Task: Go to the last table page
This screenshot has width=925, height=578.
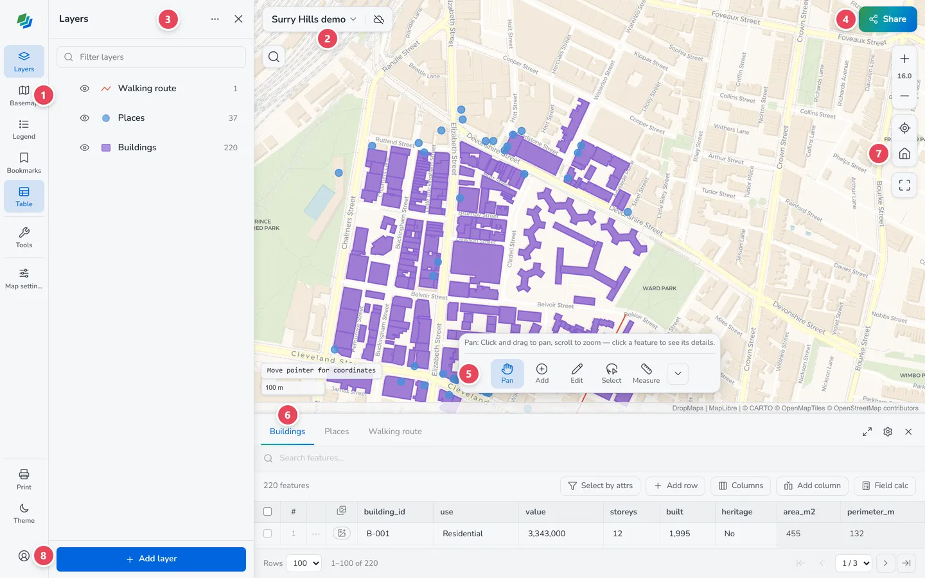Action: click(x=906, y=563)
